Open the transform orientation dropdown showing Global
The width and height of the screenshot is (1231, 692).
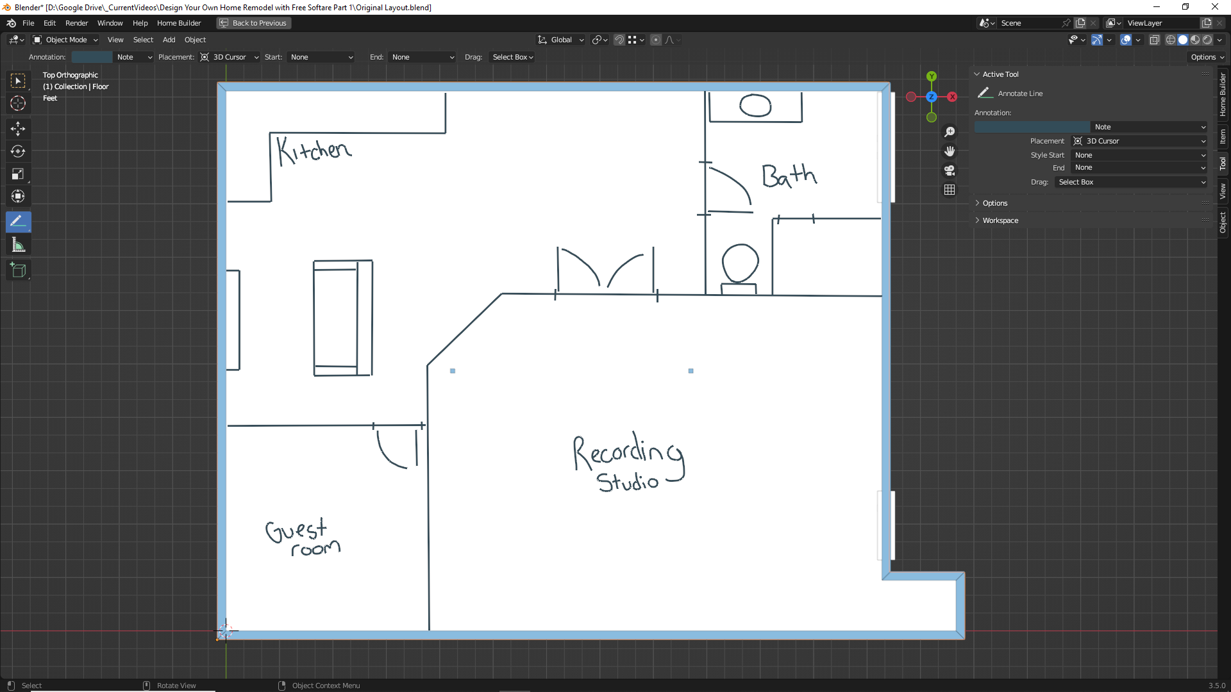coord(560,39)
